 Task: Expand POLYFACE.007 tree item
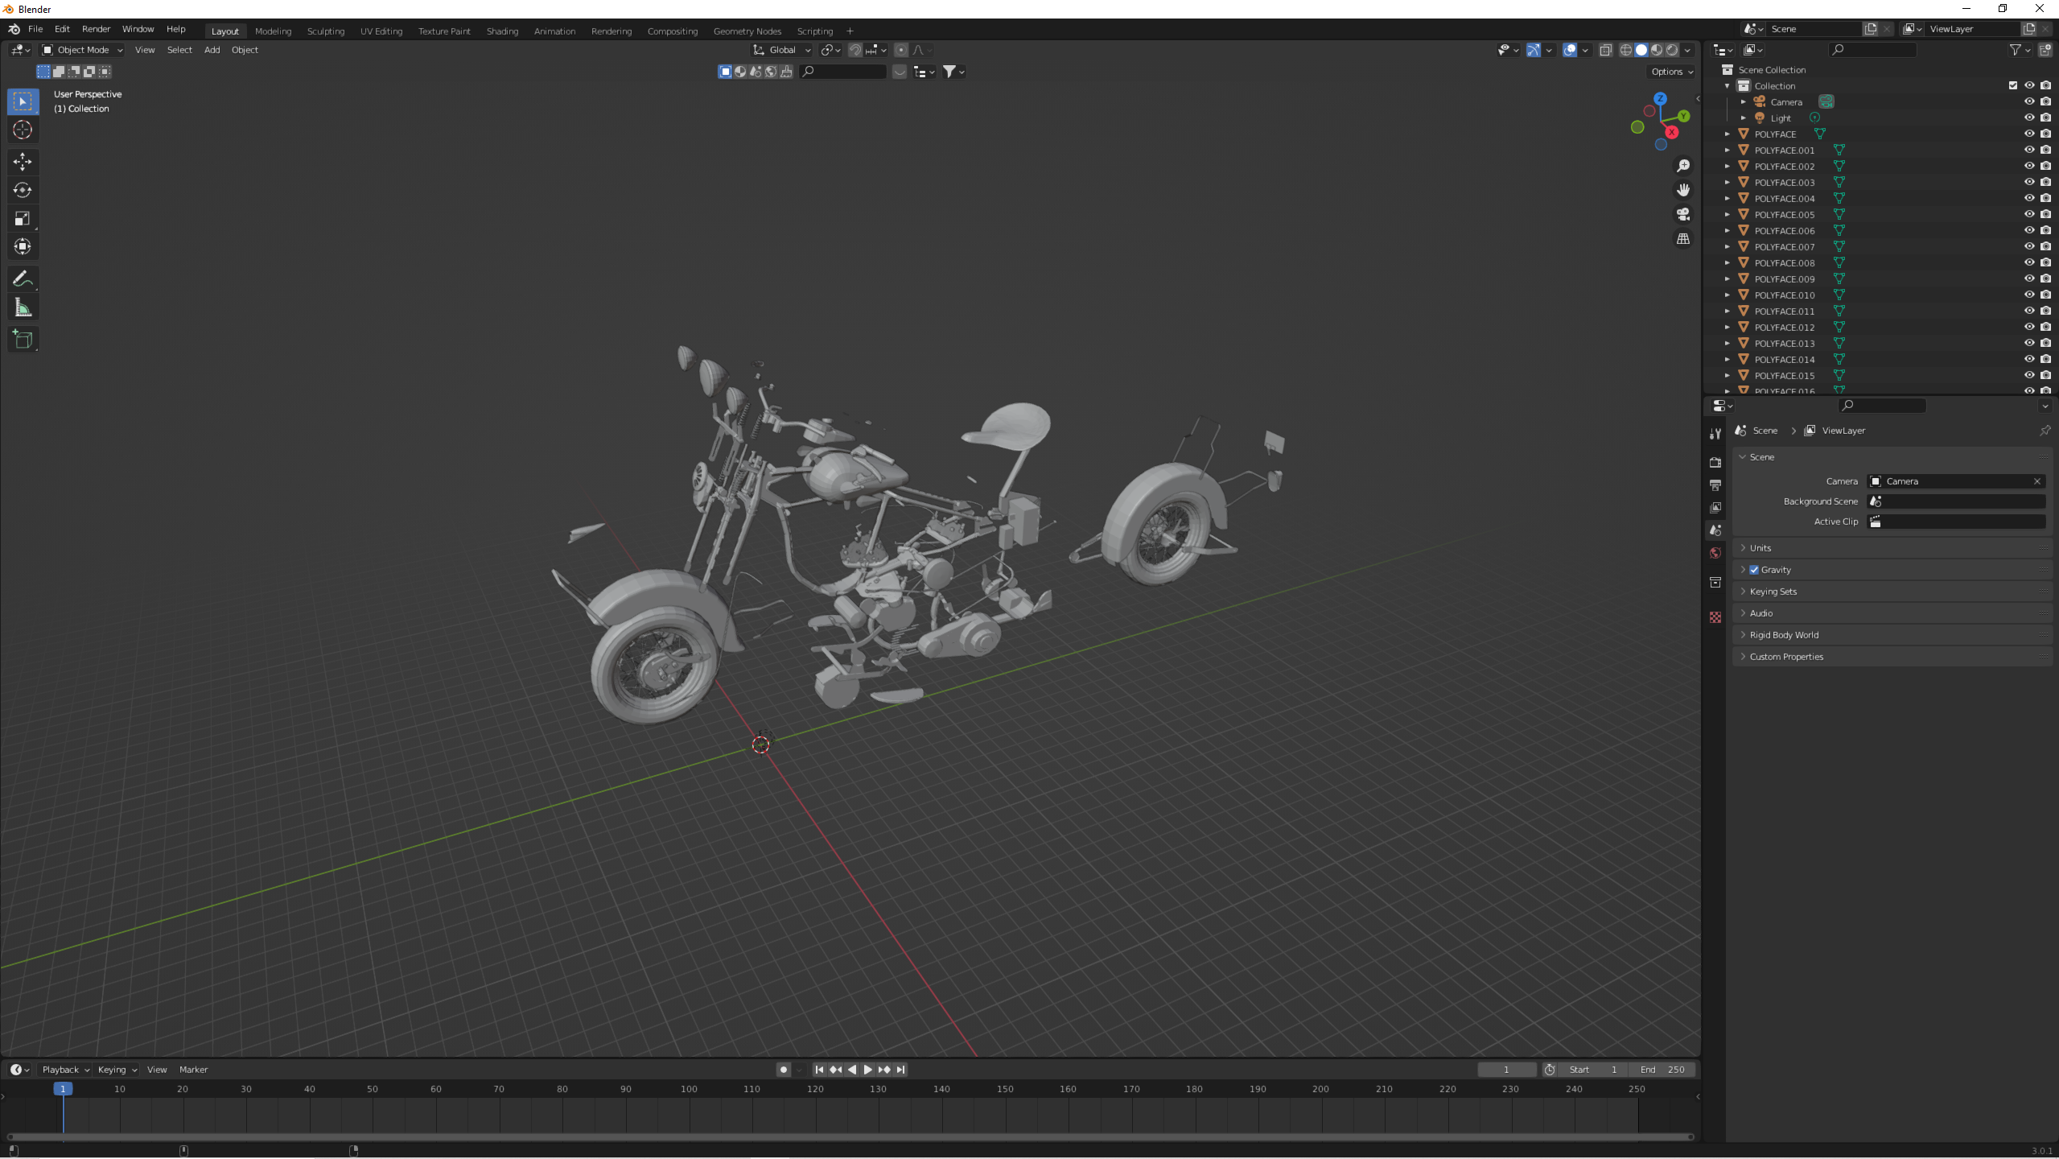click(x=1727, y=247)
